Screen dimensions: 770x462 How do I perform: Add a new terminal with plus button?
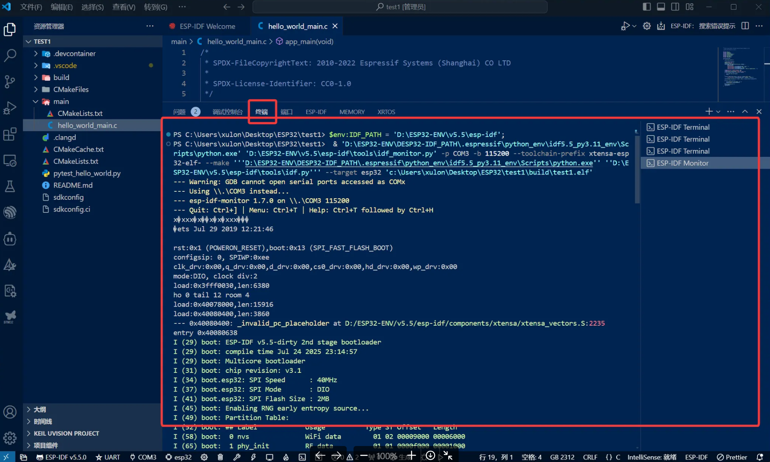(709, 112)
